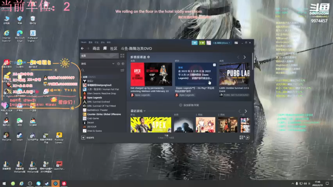This screenshot has width=333, height=187.
Task: Select Apex Legends in the game list
Action: click(x=92, y=98)
